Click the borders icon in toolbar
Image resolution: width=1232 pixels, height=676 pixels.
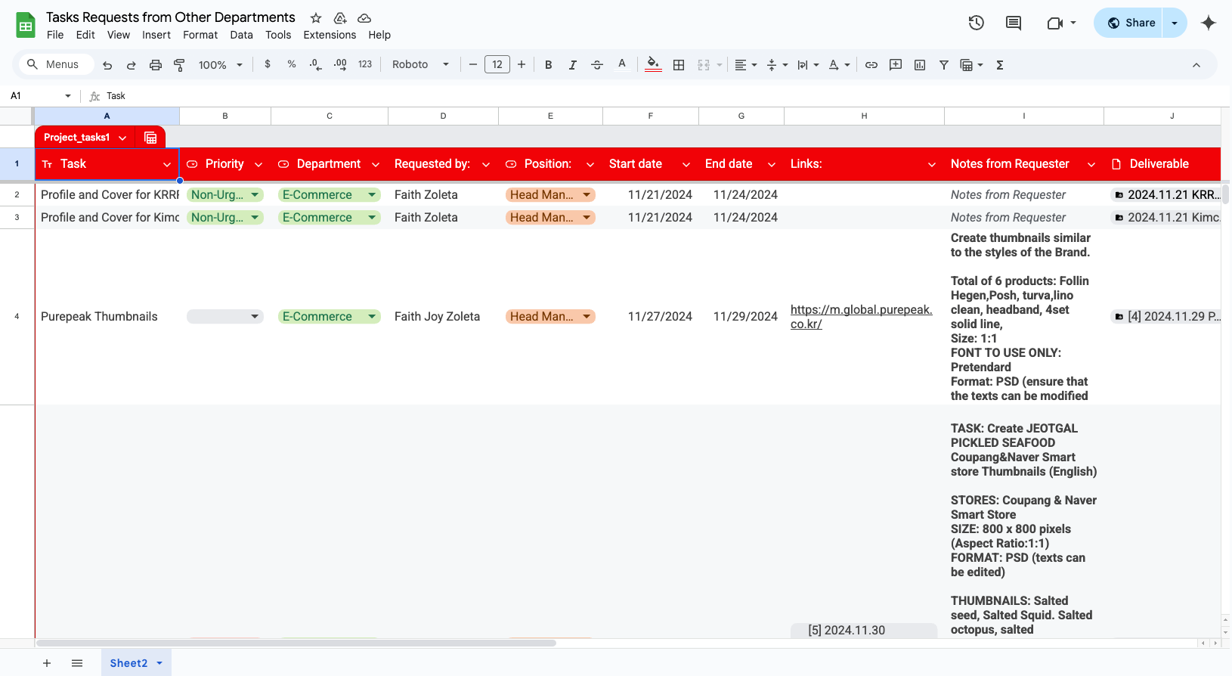click(x=679, y=65)
